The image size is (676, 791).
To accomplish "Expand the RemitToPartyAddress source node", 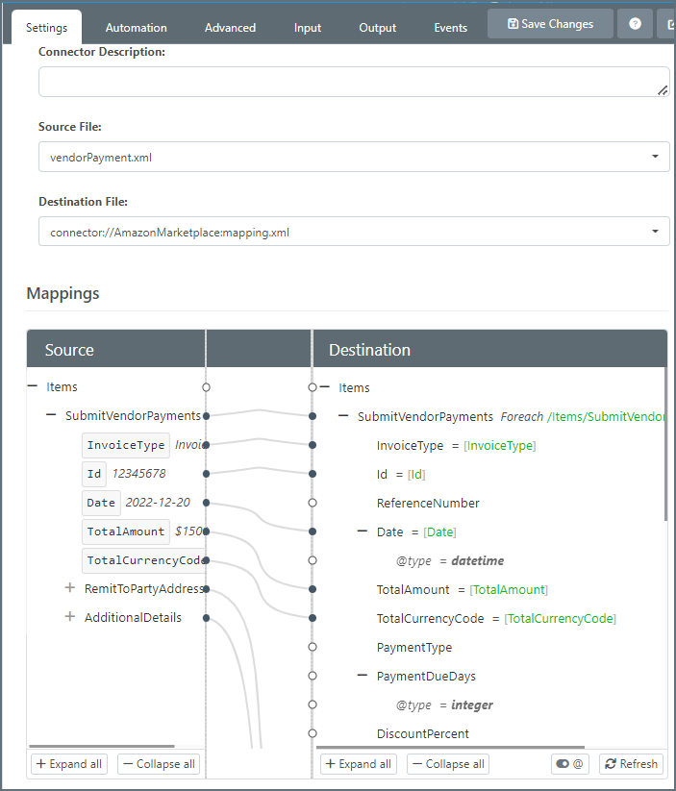I will [70, 588].
